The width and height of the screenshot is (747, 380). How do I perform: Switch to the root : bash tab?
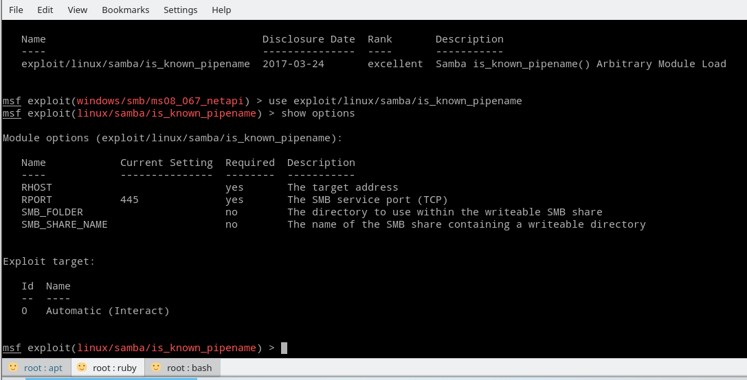tap(182, 368)
